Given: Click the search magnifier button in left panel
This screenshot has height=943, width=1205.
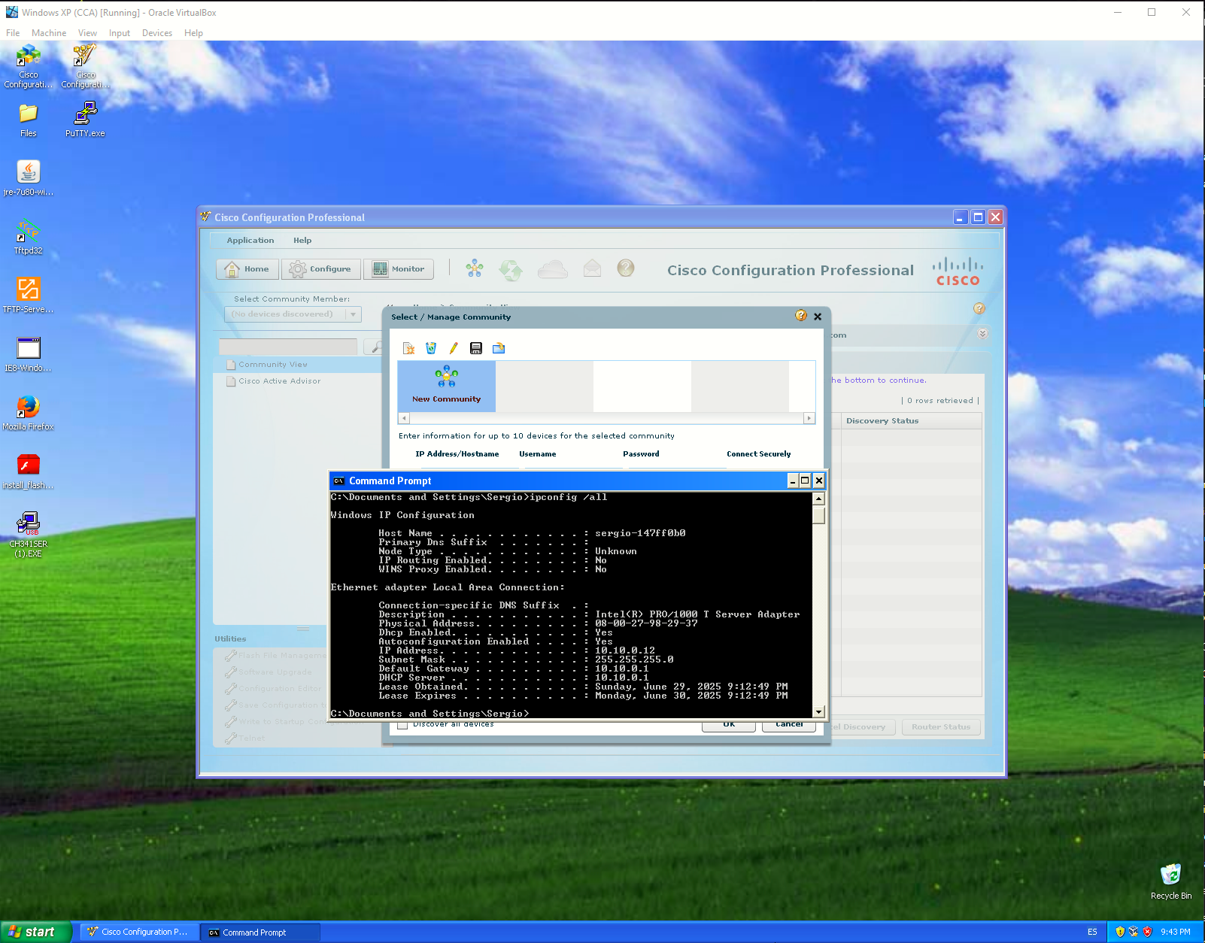Looking at the screenshot, I should tap(374, 347).
